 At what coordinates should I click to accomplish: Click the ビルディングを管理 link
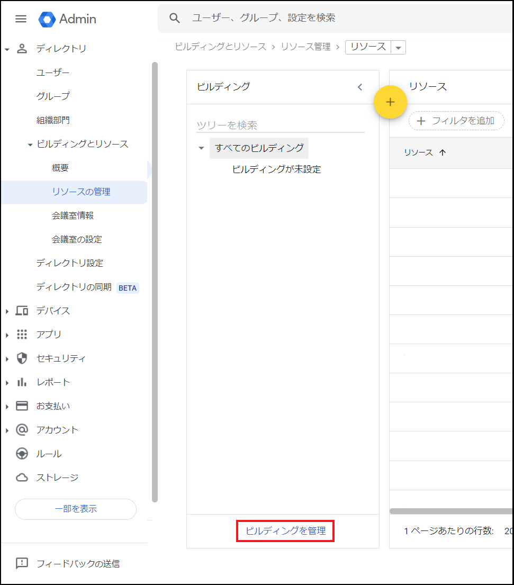285,530
